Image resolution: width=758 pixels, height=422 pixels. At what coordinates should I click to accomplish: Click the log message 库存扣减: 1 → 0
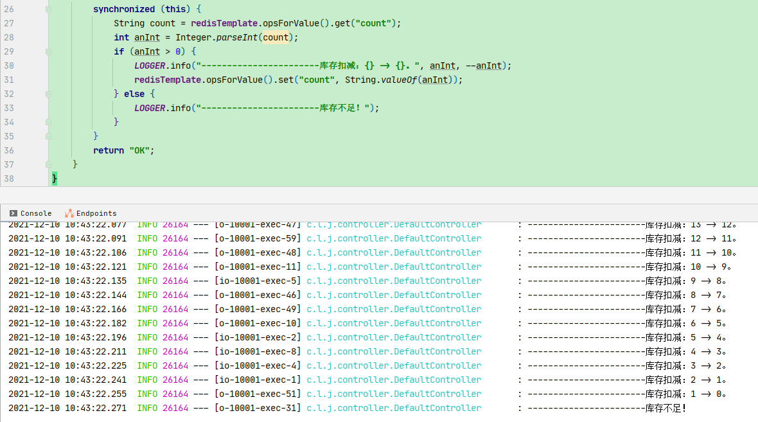point(685,394)
